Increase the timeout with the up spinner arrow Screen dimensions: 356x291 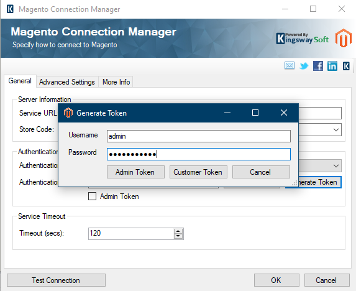pyautogui.click(x=178, y=231)
